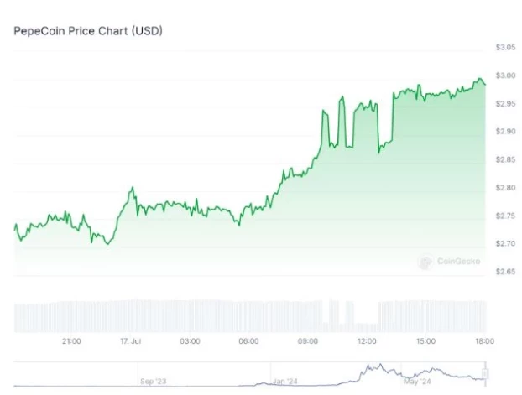Click the $2.65 price axis label

tap(505, 272)
